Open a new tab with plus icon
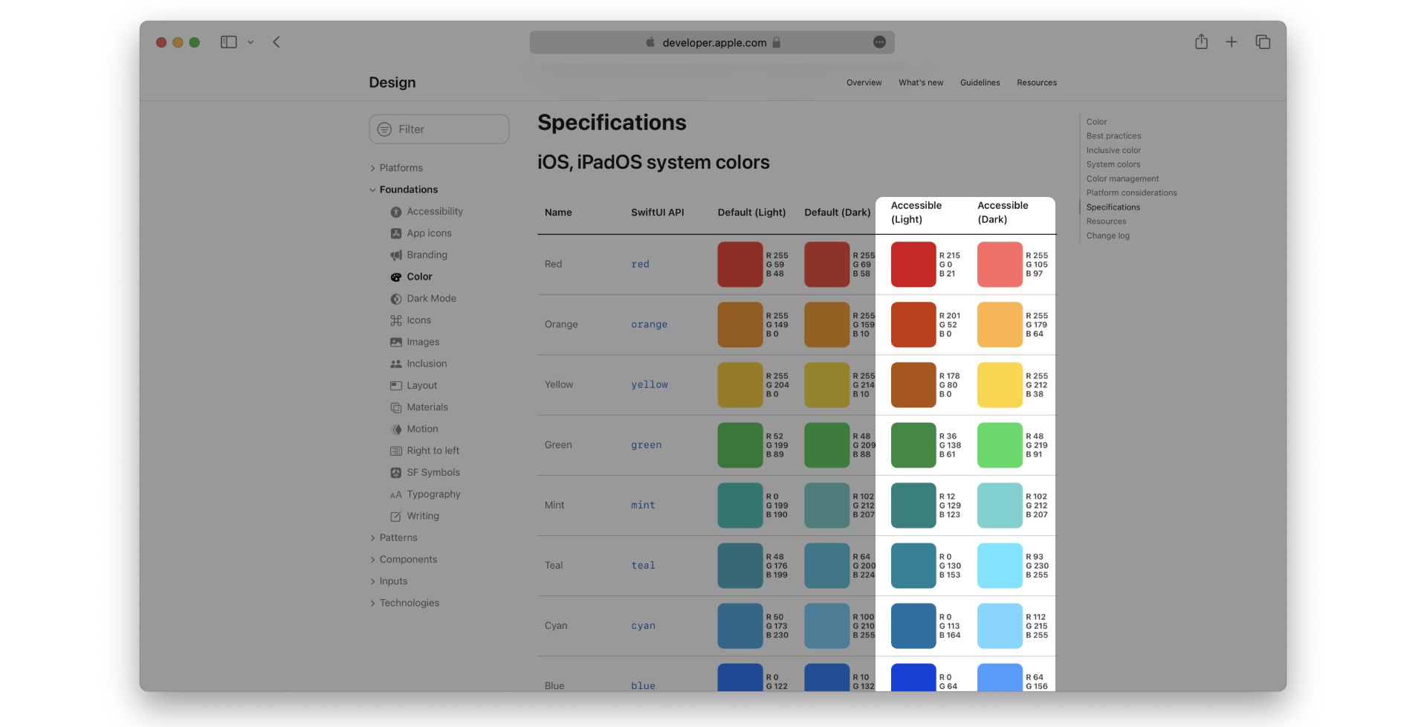Screen dimensions: 1427x727 (x=1232, y=42)
